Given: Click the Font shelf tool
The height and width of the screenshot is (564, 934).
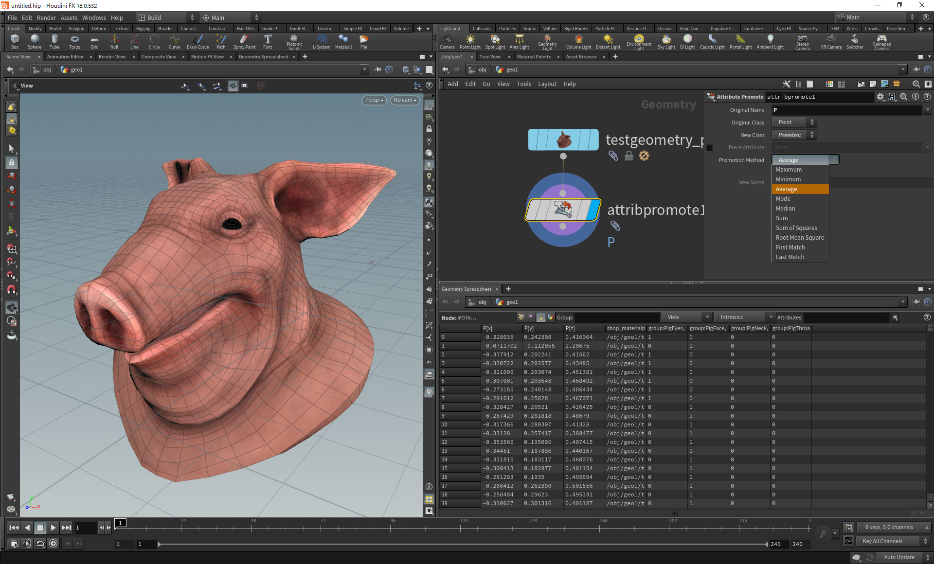Looking at the screenshot, I should [268, 42].
